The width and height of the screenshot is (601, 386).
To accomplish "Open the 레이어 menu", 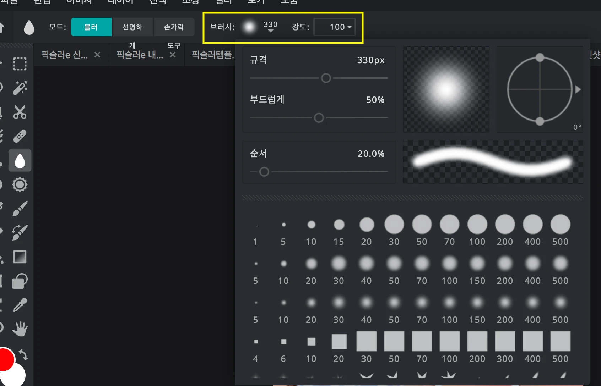I will point(120,2).
